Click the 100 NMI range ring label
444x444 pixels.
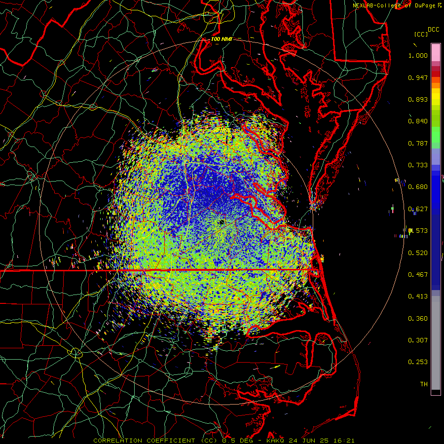coord(222,39)
